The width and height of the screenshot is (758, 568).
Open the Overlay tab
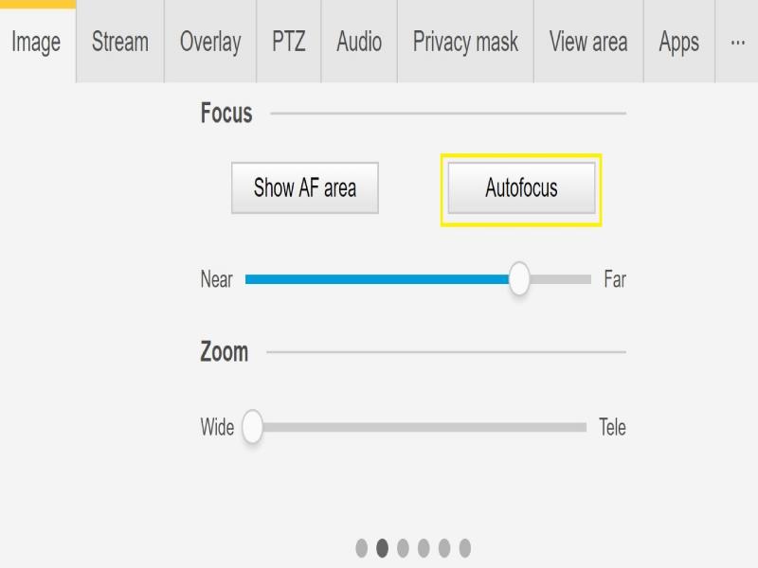(x=210, y=43)
